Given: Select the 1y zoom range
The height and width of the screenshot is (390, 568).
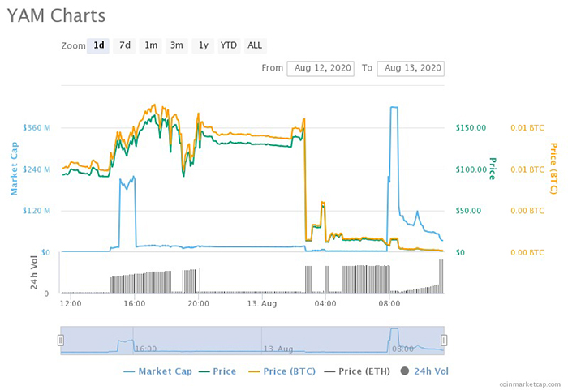Looking at the screenshot, I should click(x=204, y=45).
